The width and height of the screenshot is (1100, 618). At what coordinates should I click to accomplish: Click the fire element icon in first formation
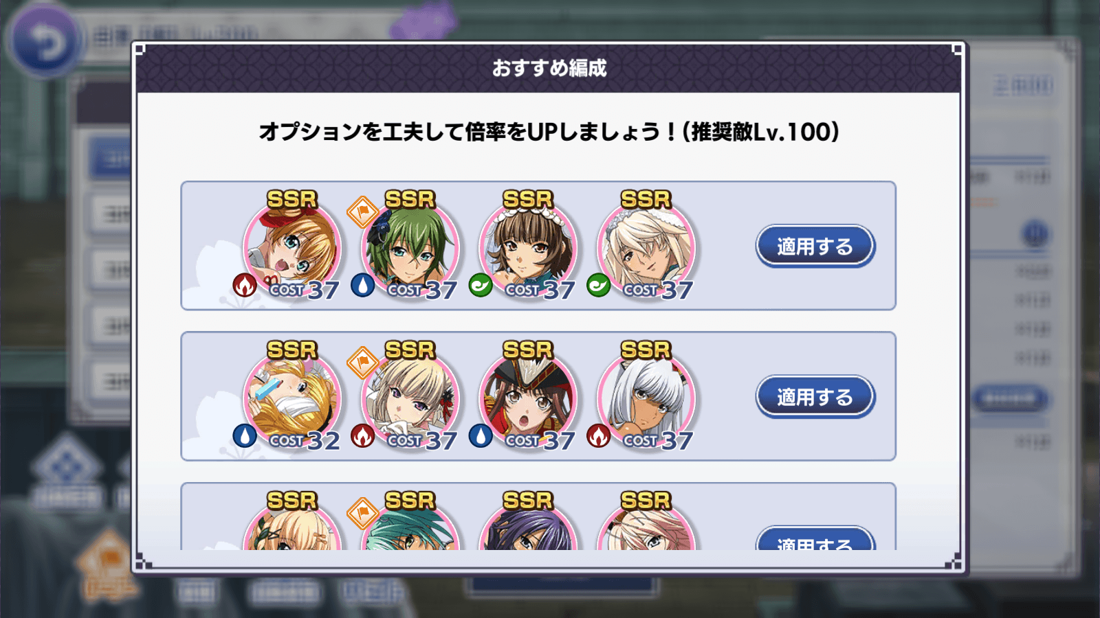click(x=245, y=284)
